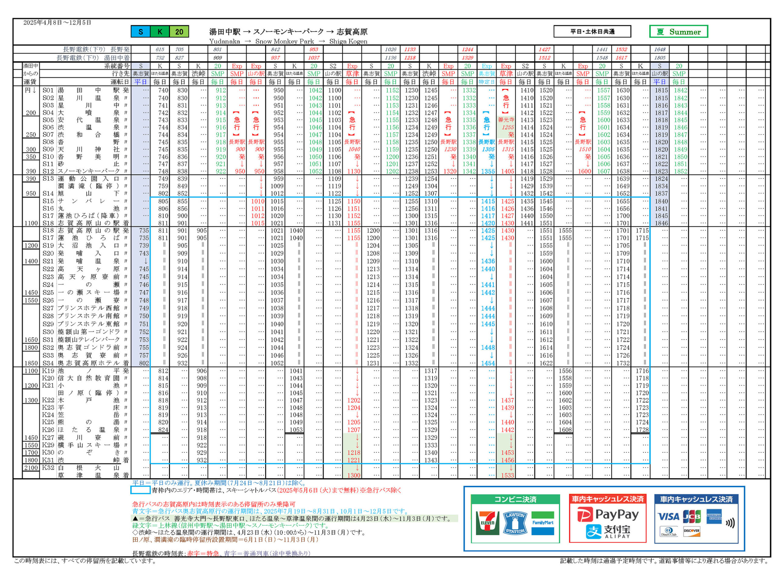Click the コンビニ決済 green header
Screen dimensions: 781x575
(515, 499)
